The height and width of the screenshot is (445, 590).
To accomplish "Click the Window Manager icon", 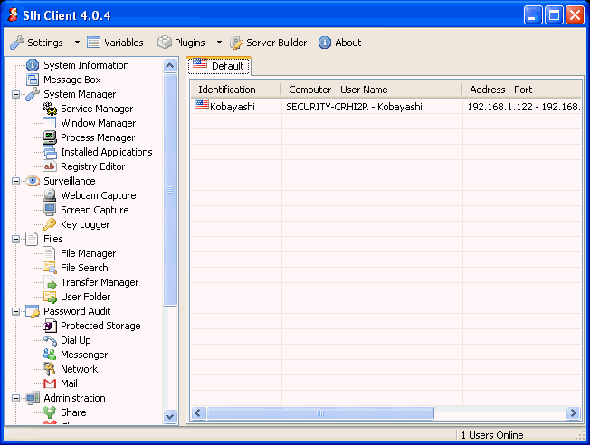I will pyautogui.click(x=50, y=123).
